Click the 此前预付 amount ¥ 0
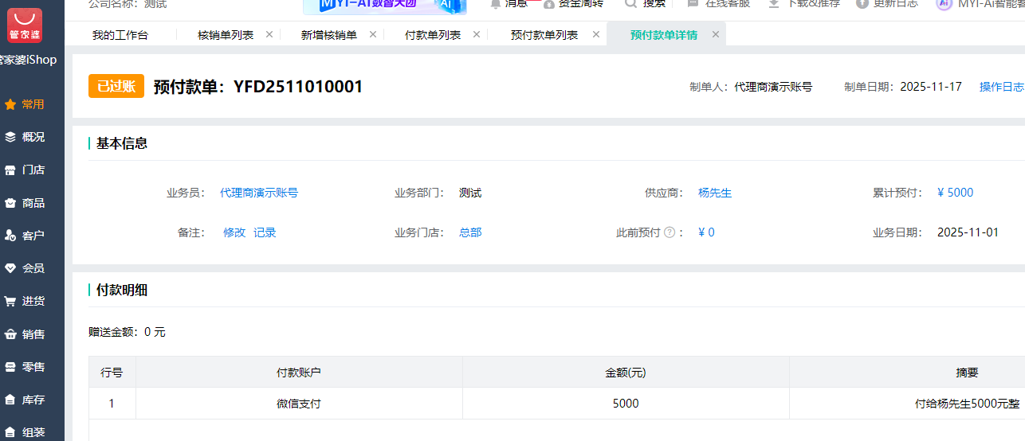The image size is (1025, 441). coord(706,232)
